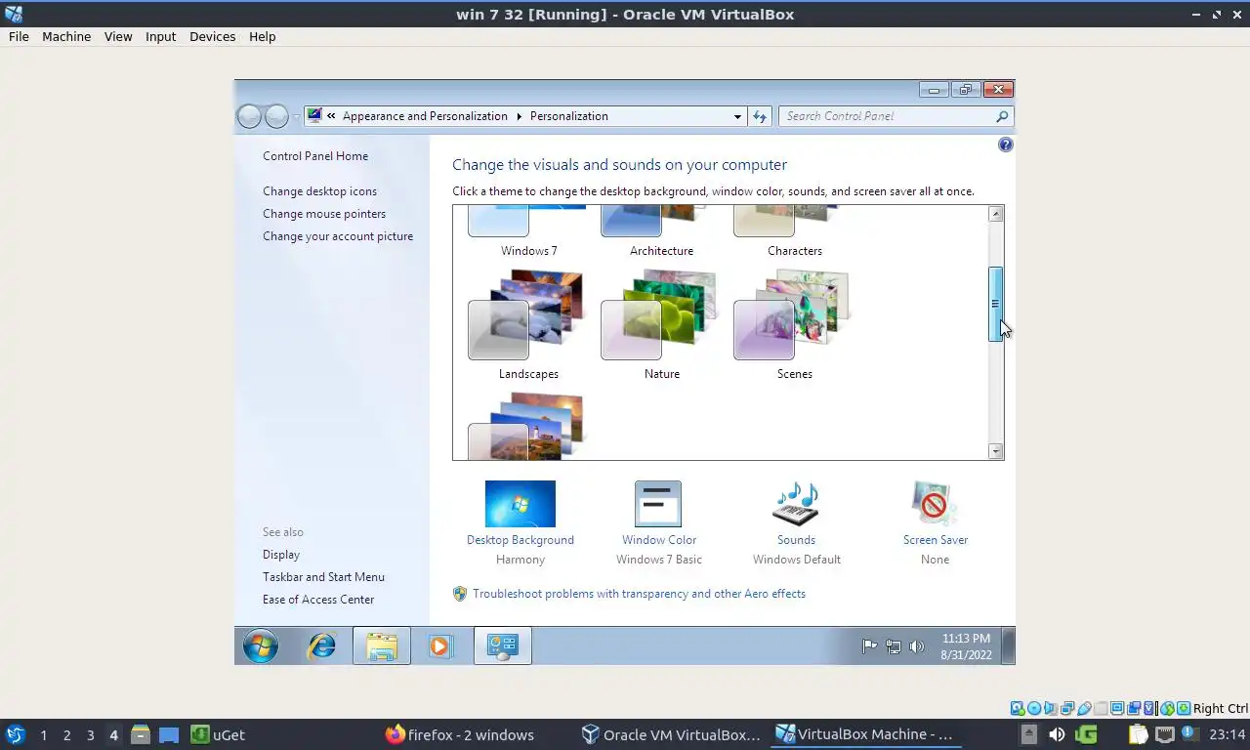Screen dimensions: 1250x750
Task: Click the search magnifier icon
Action: (x=1002, y=116)
